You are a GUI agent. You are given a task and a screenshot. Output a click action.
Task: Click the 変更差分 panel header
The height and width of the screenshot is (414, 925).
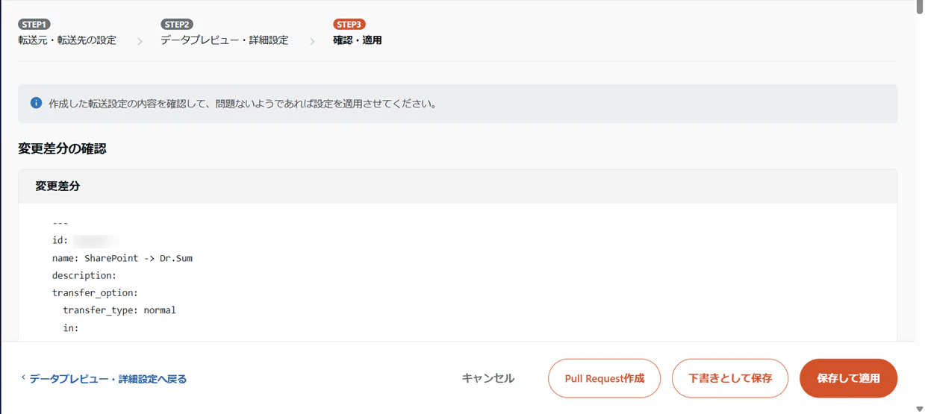tap(458, 186)
